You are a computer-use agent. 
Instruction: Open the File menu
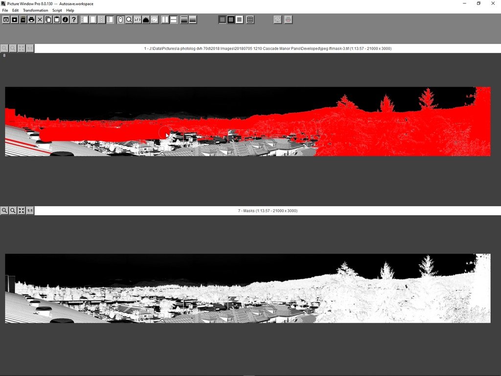[5, 10]
